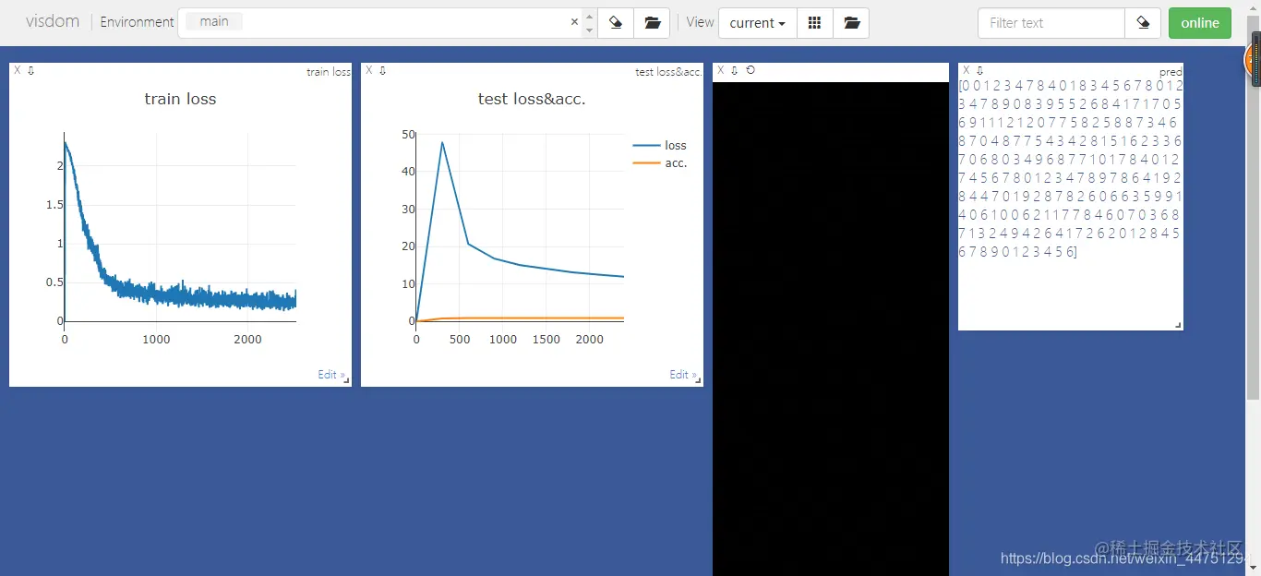Image resolution: width=1261 pixels, height=576 pixels.
Task: Open the manage environments folder icon
Action: [x=653, y=23]
